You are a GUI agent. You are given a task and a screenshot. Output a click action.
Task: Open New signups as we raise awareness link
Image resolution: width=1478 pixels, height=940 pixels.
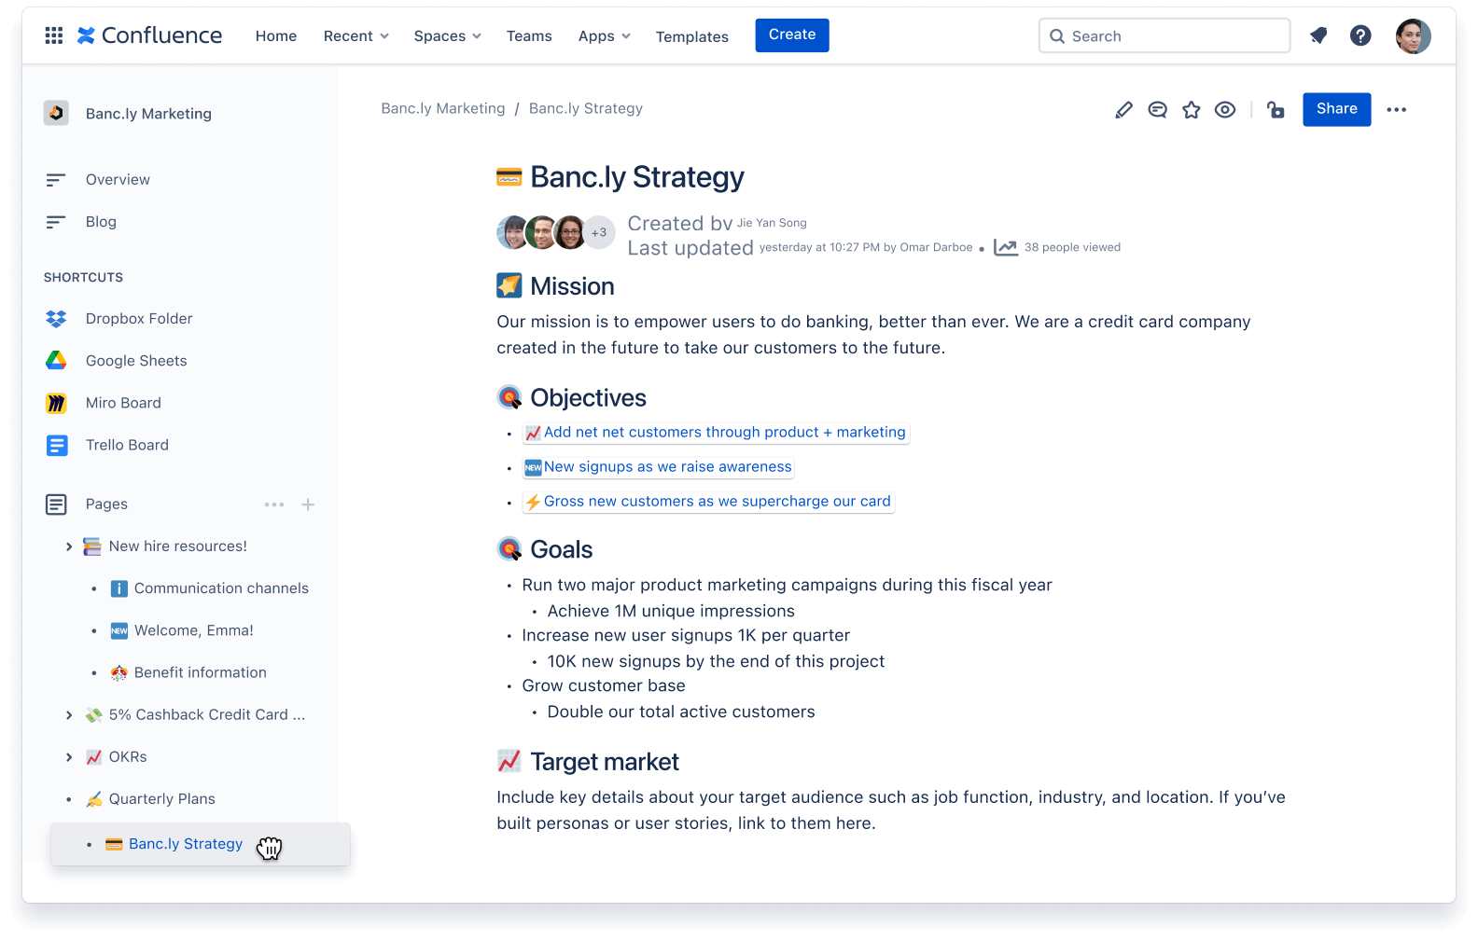[x=667, y=467]
